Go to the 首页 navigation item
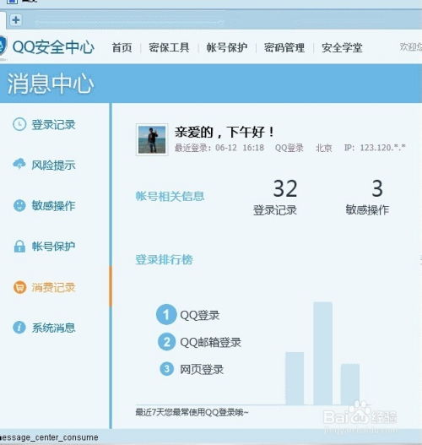The image size is (422, 445). point(122,47)
